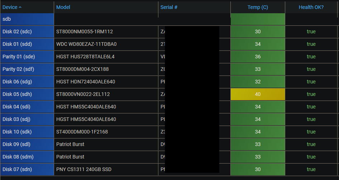Click health true for Disk 04 (sdi)
Screen dimensions: 339x180
[x=311, y=107]
